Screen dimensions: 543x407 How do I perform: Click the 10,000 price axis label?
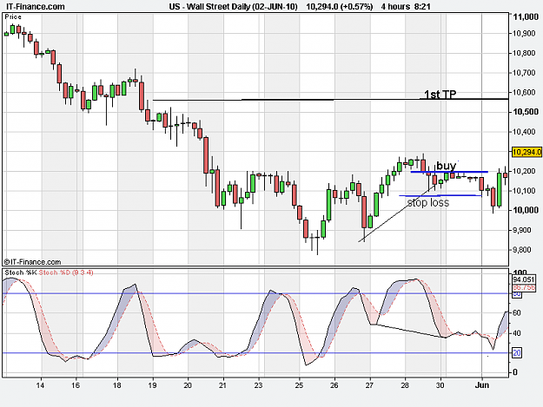[526, 210]
